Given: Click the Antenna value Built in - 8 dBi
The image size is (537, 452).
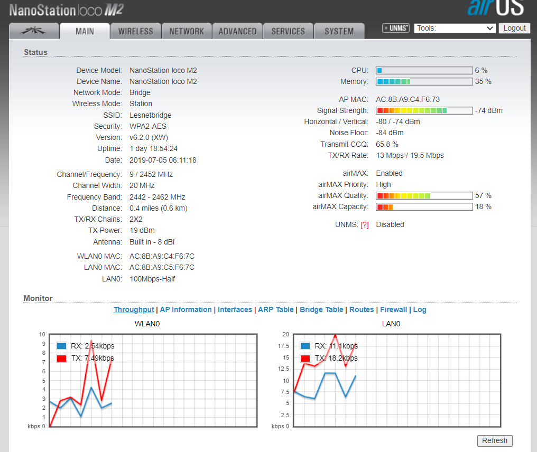Looking at the screenshot, I should (152, 242).
